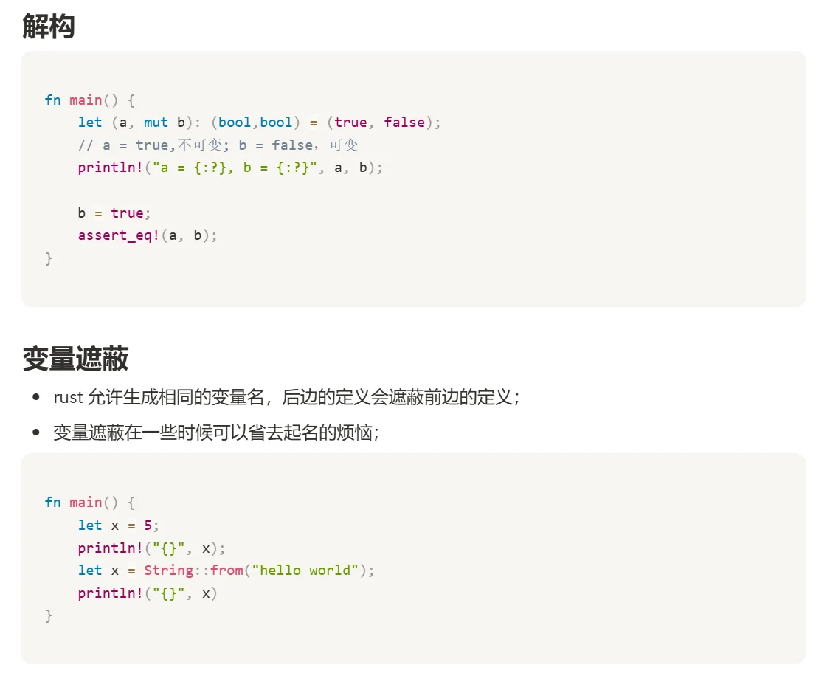Screen dimensions: 830x682
Task: Click the second bullet about 省去起名的烦恼
Action: point(216,433)
